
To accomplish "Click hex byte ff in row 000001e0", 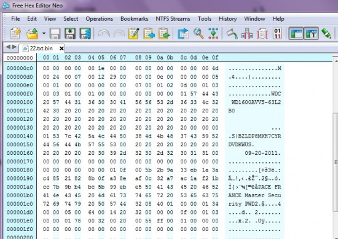I will [x=160, y=221].
